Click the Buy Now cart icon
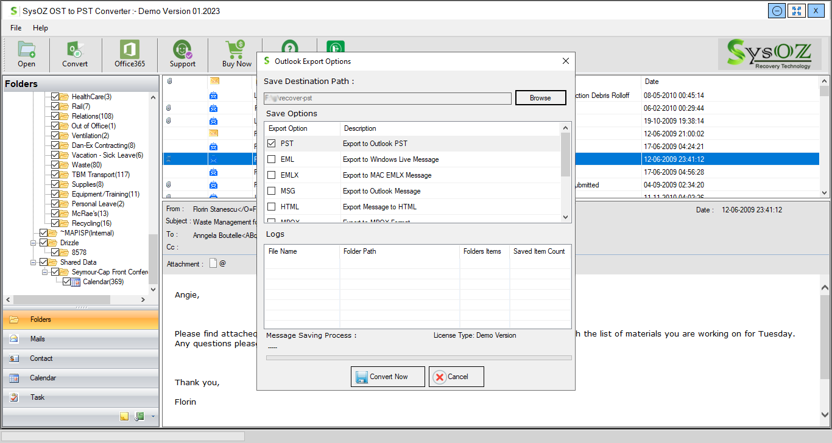 click(x=236, y=54)
